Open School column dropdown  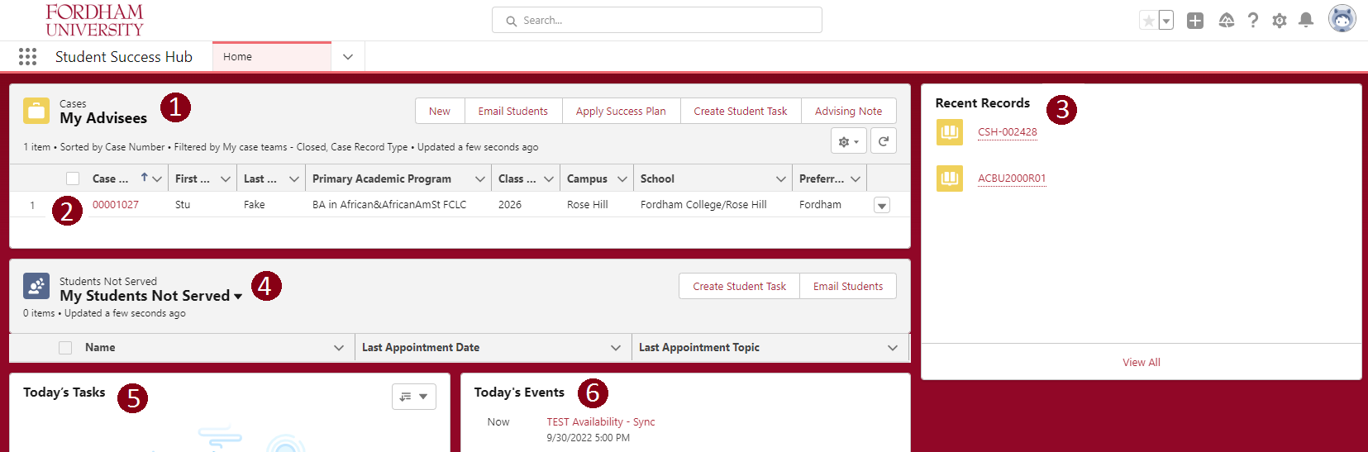click(x=781, y=178)
